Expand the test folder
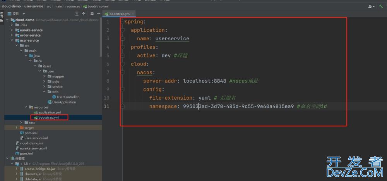The width and height of the screenshot is (387, 181). (21, 122)
